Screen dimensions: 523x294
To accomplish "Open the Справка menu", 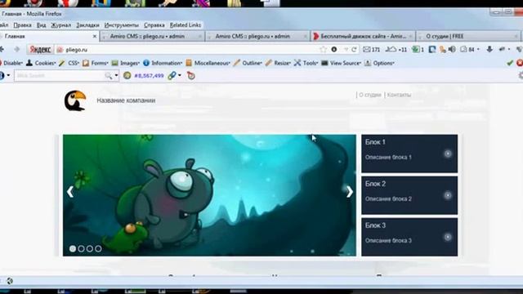I will point(154,25).
